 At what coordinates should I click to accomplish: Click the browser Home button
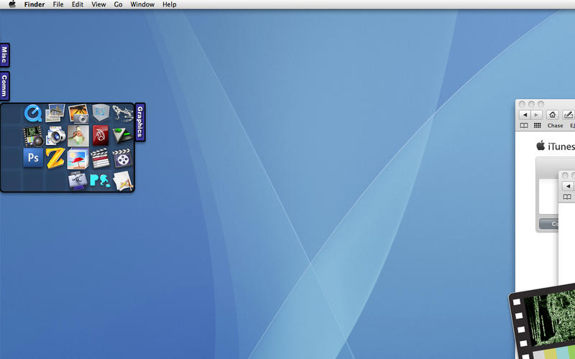point(552,115)
